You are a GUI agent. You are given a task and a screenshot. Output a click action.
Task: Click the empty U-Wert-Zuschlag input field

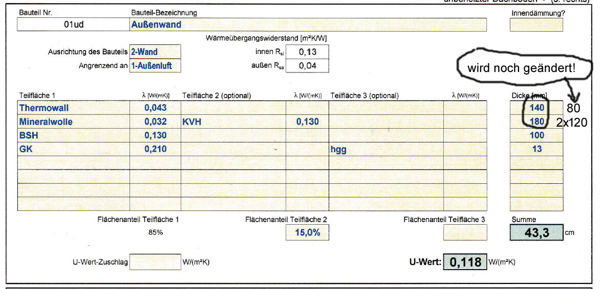(x=155, y=262)
